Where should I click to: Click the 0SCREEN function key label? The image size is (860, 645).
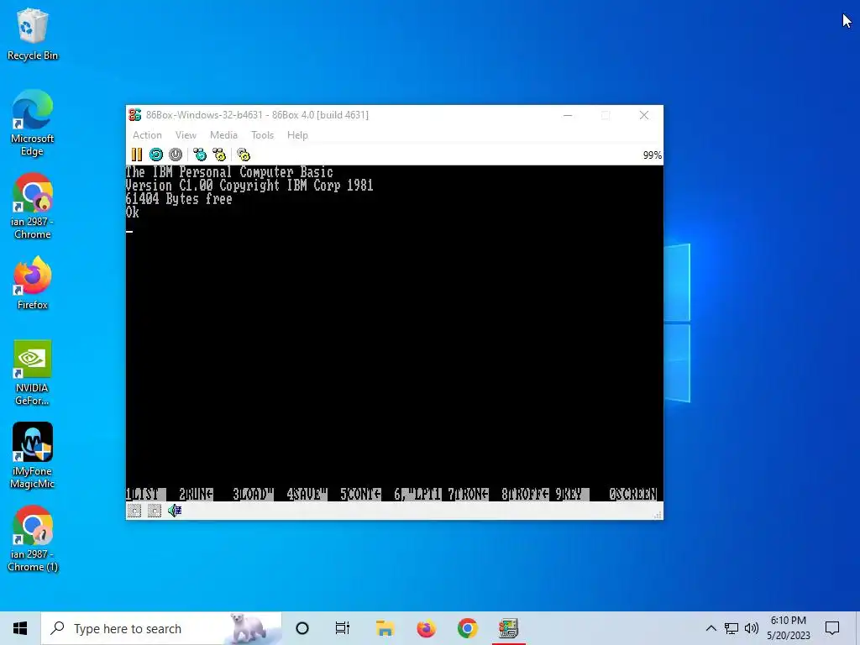633,494
